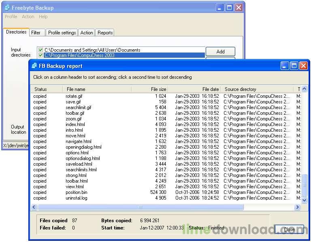Select the openingdialog.html row
This screenshot has height=242, width=311.
(166, 147)
